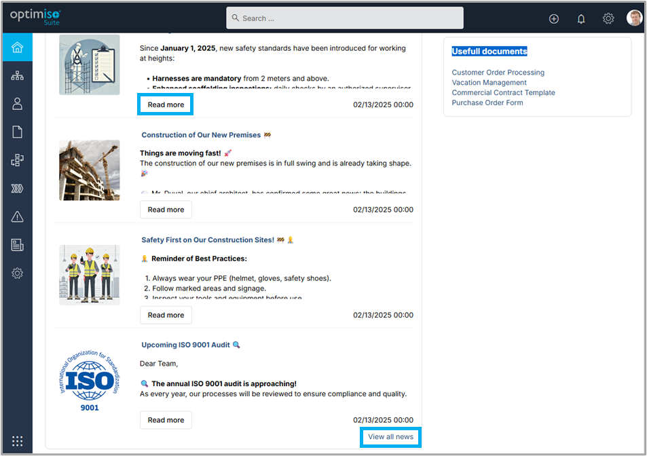Open the document page icon in sidebar
Screen dimensions: 647x456
point(17,132)
